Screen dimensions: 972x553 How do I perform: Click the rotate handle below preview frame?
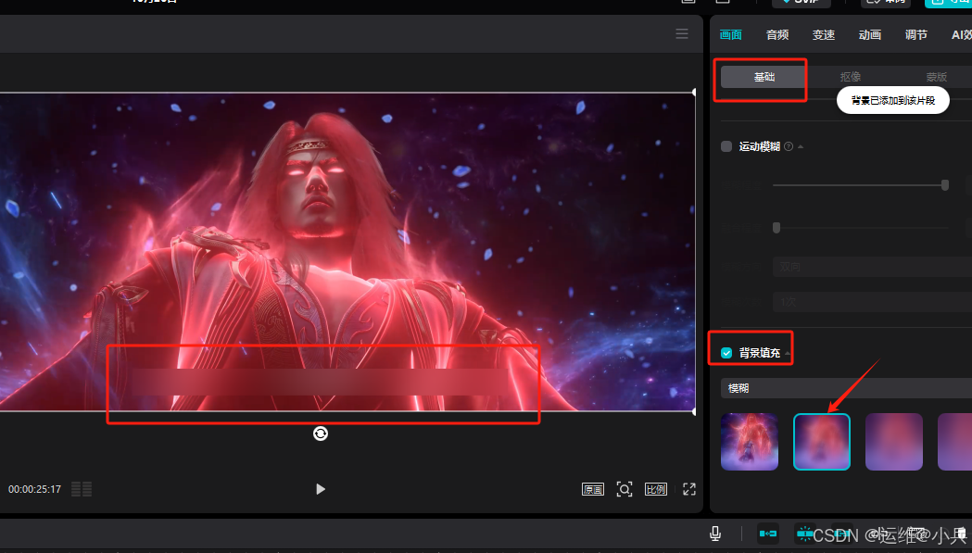(x=321, y=434)
